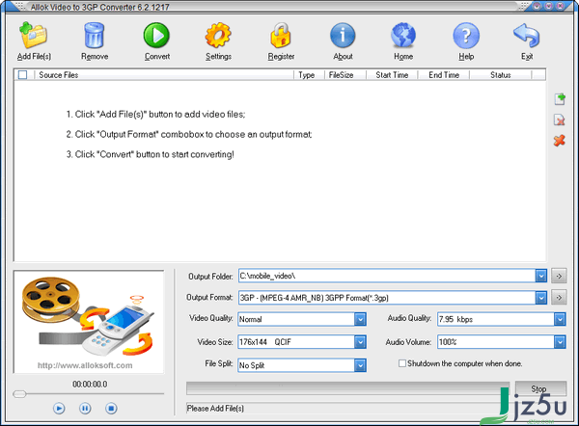The width and height of the screenshot is (579, 426).
Task: Toggle select-all checkbox in Source Files header
Action: coord(22,75)
